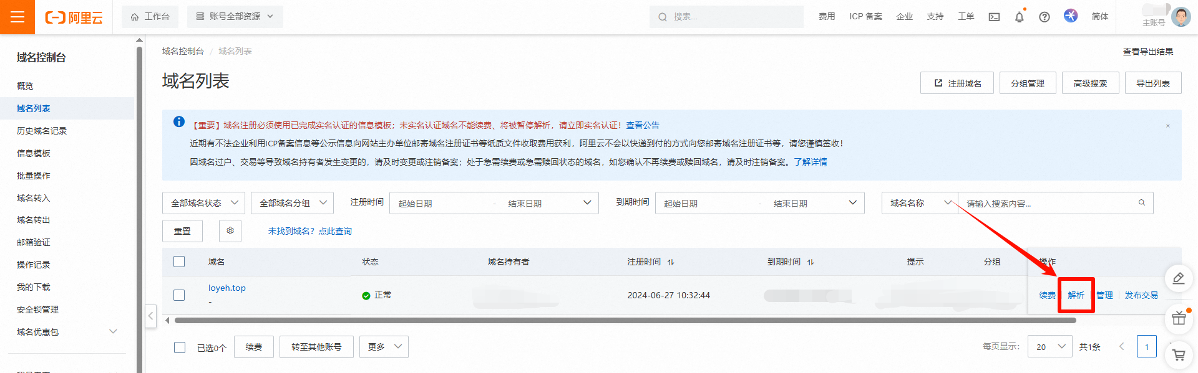The image size is (1198, 373).
Task: Open Domain Transfer Out
Action: tap(34, 220)
